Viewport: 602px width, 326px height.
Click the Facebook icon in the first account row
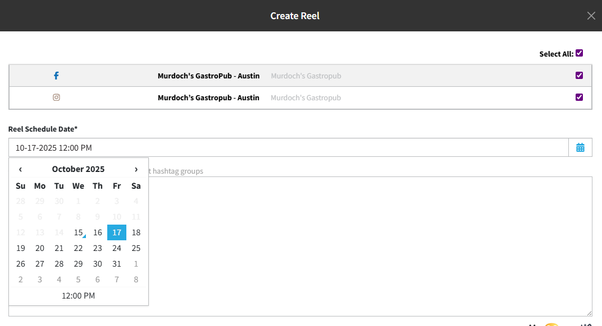click(x=56, y=76)
